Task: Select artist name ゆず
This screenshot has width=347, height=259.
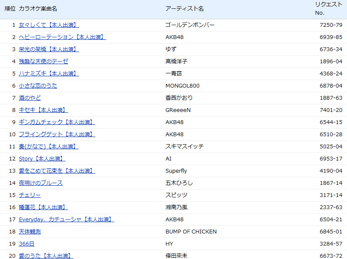Action: tap(171, 49)
